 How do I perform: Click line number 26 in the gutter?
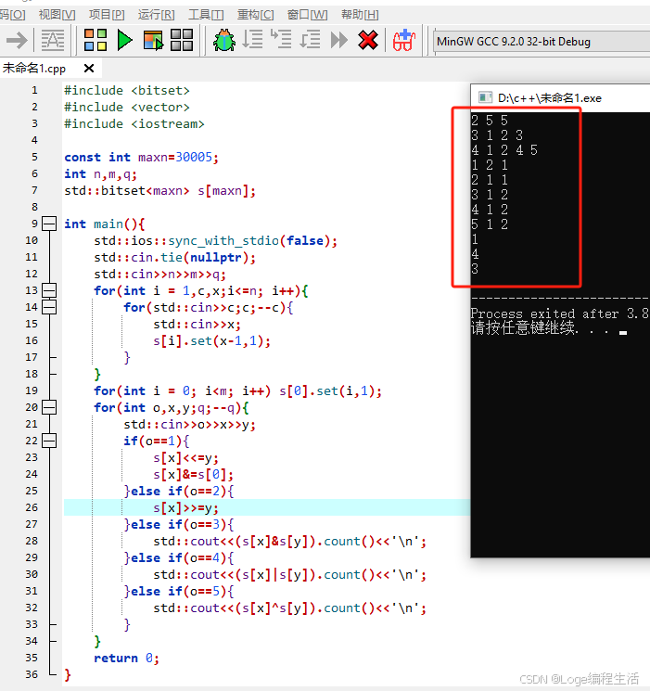32,507
